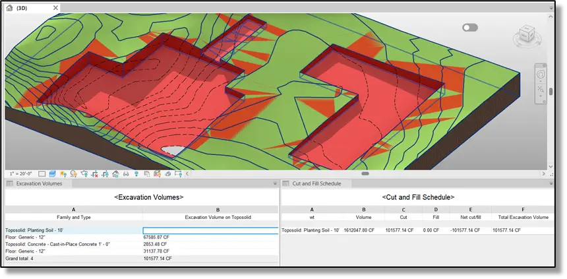567x279 pixels.
Task: Toggle Sun Path icon
Action: pos(63,174)
